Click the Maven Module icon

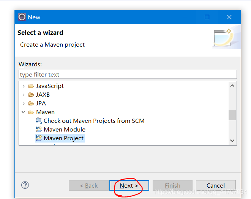[39, 129]
